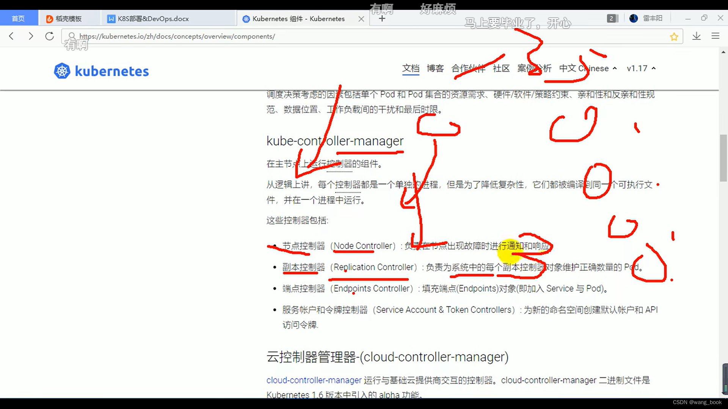Viewport: 728px width, 409px height.
Task: Click the site info icon in address bar
Action: (x=71, y=36)
